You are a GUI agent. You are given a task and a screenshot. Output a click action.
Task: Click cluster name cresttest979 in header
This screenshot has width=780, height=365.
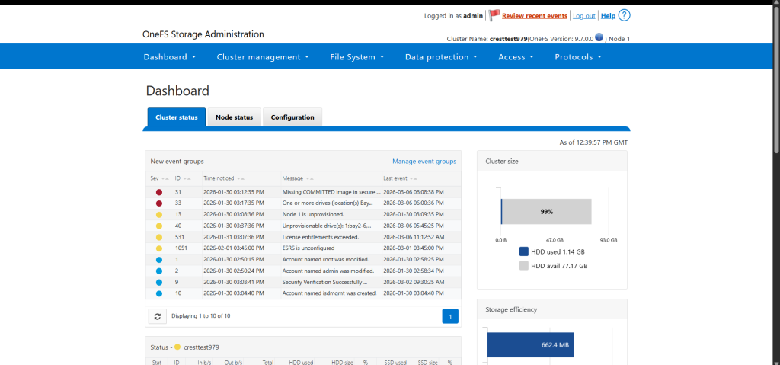[x=508, y=39]
